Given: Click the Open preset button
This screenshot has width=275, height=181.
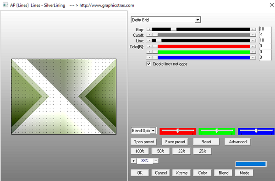Looking at the screenshot, I should pos(143,142).
